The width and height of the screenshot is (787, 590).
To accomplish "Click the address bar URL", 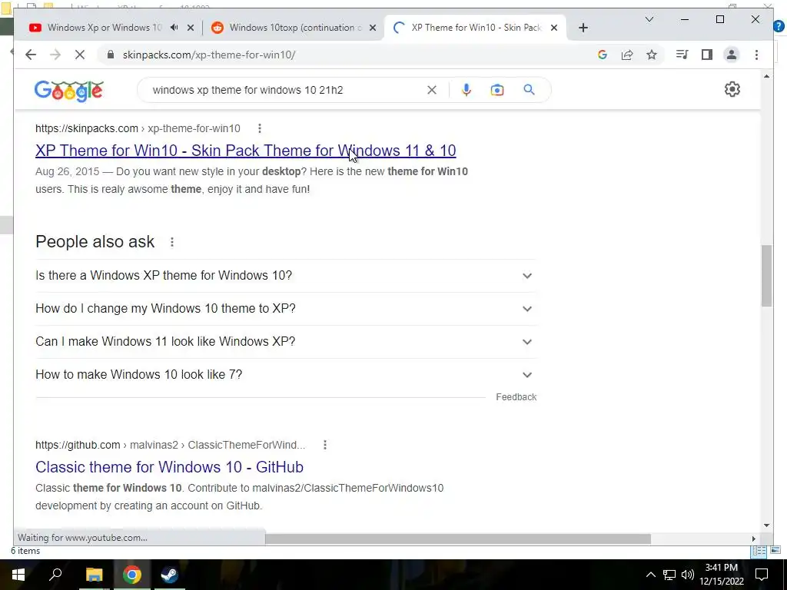I will 209,55.
